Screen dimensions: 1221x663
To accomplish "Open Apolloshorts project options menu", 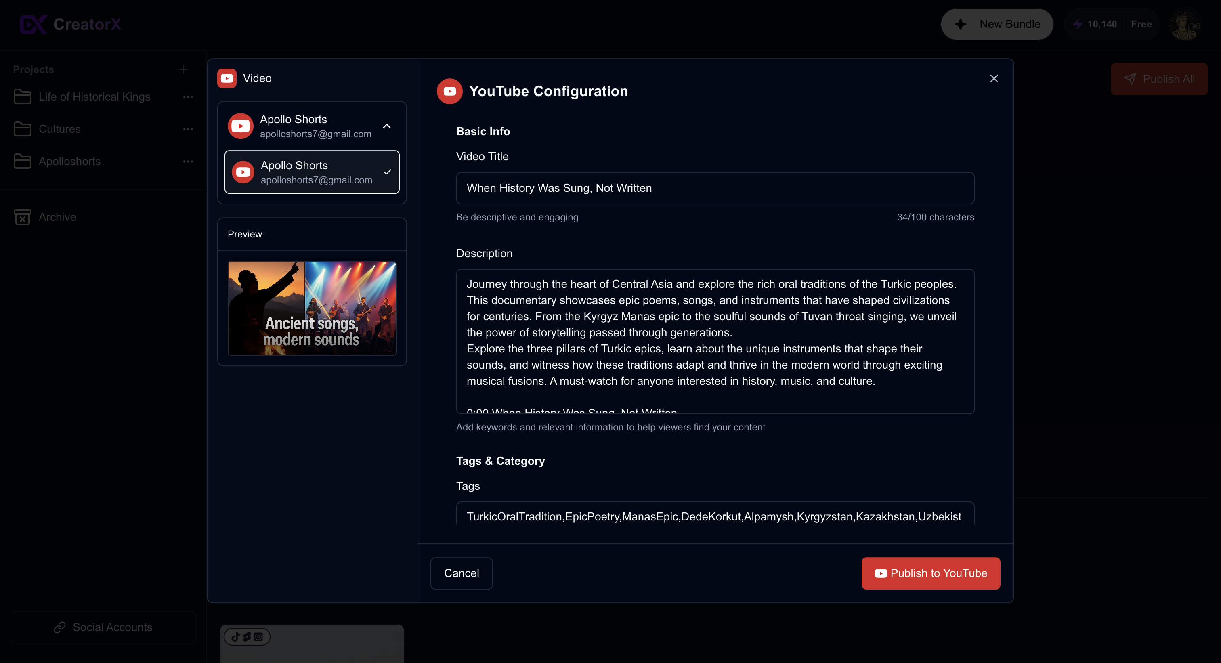I will tap(188, 161).
